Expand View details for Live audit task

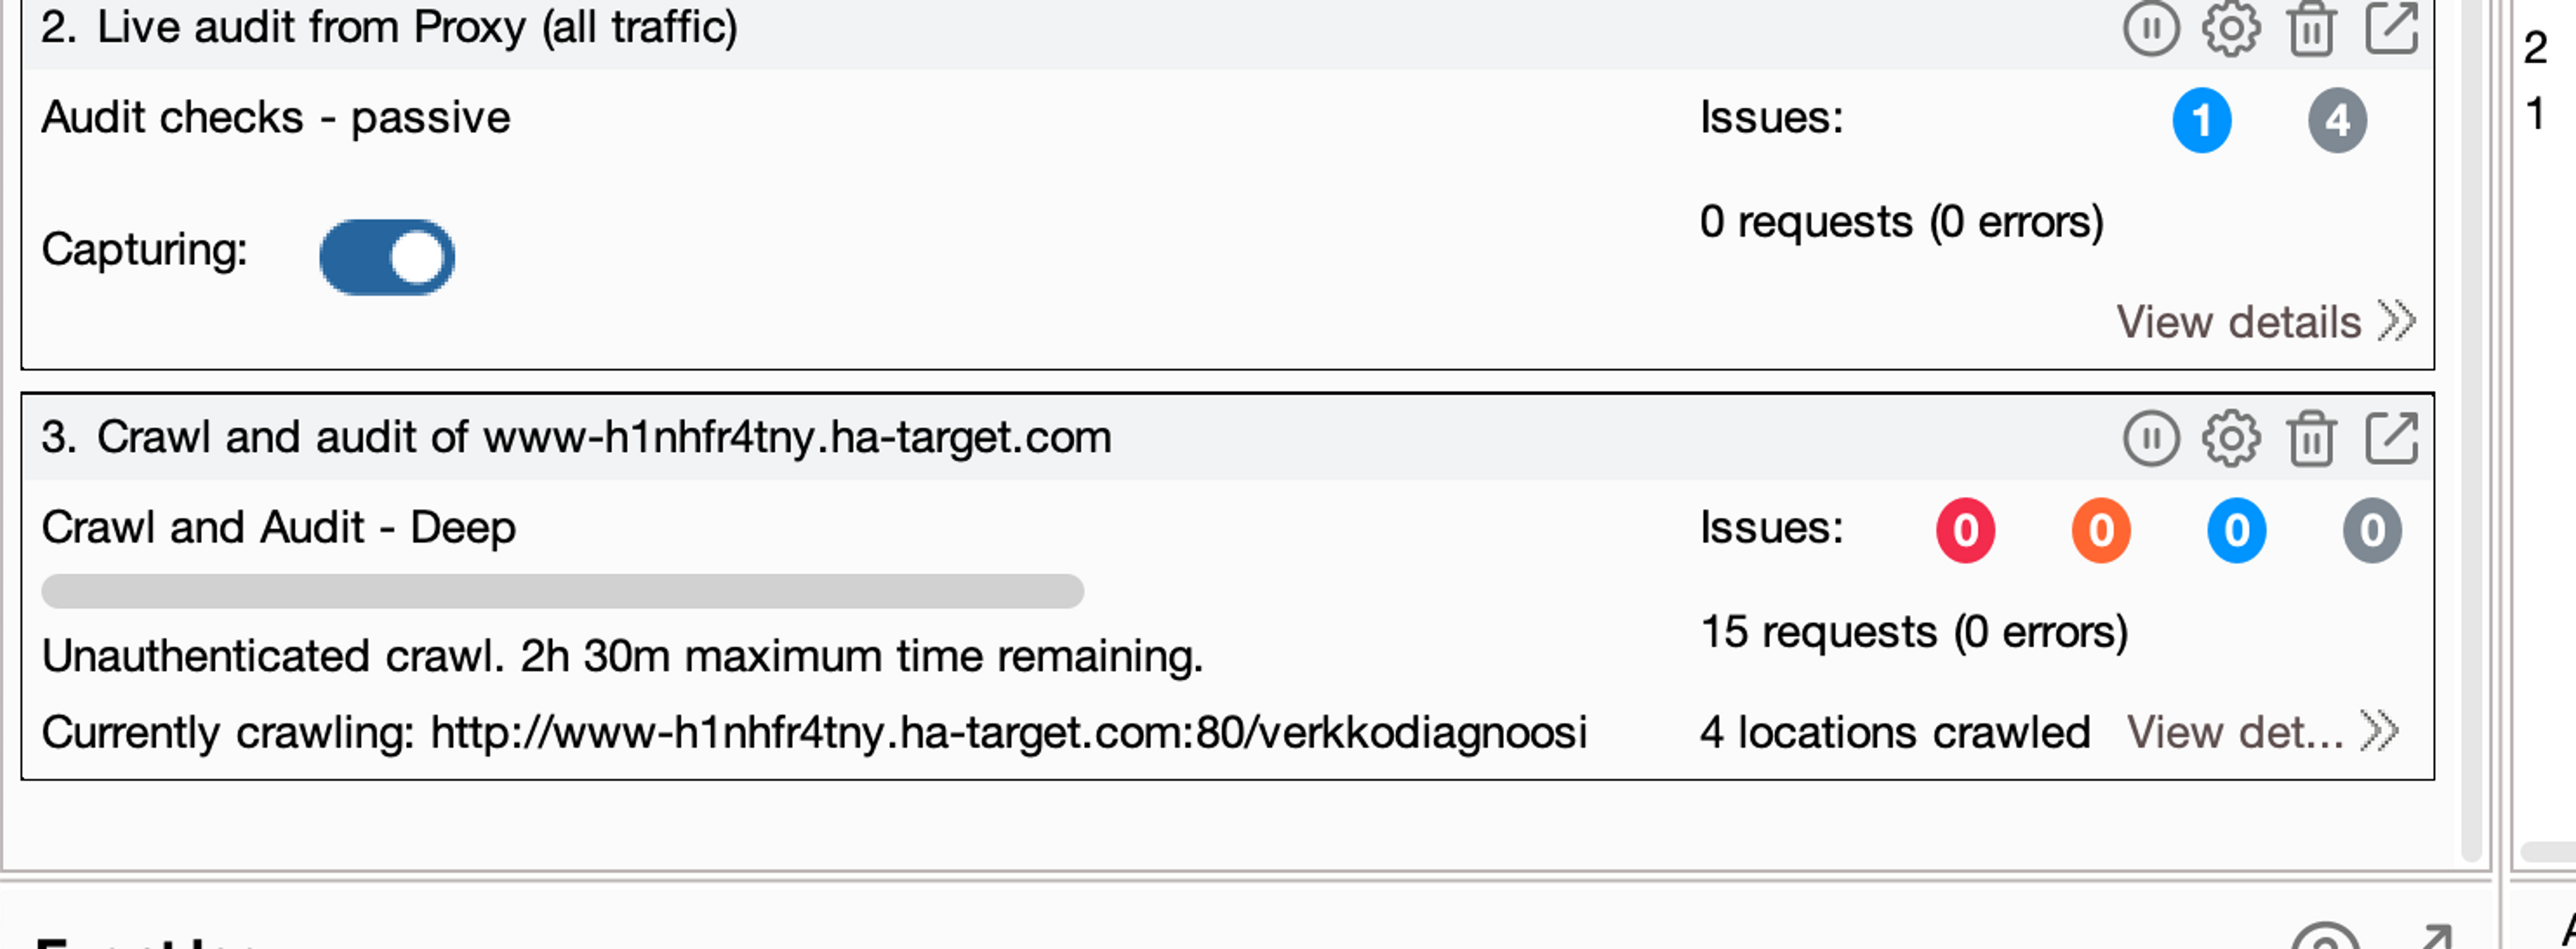[2266, 322]
